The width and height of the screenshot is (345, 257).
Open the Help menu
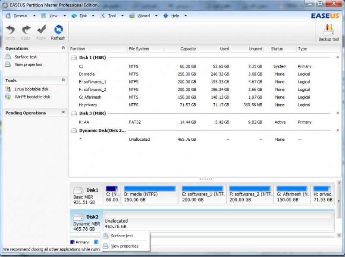(175, 16)
